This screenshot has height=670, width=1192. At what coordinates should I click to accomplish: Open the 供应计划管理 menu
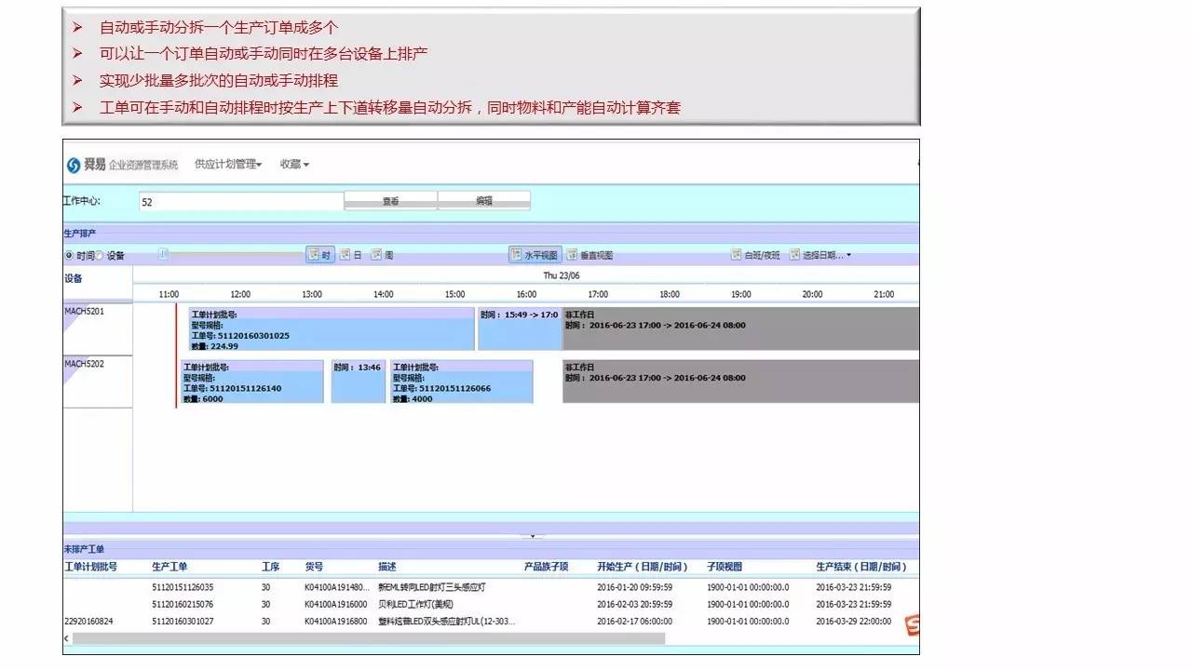click(228, 165)
